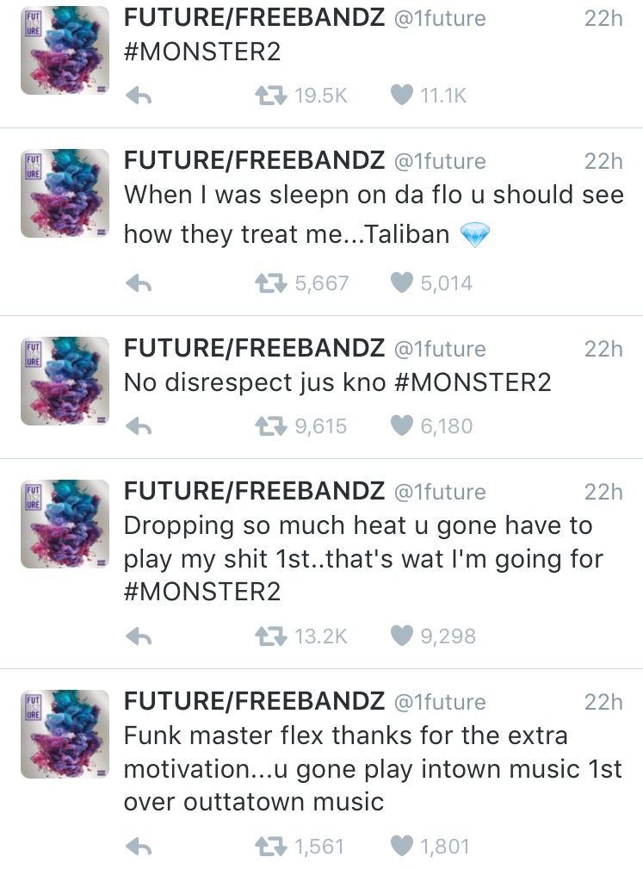The image size is (643, 869).
Task: Retweet the tweet with 13.2K retweets
Action: tap(270, 636)
